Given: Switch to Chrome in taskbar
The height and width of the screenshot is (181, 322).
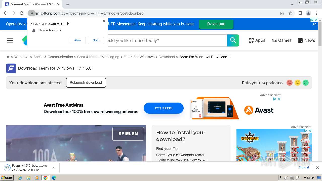Looking at the screenshot, I should [46, 178].
